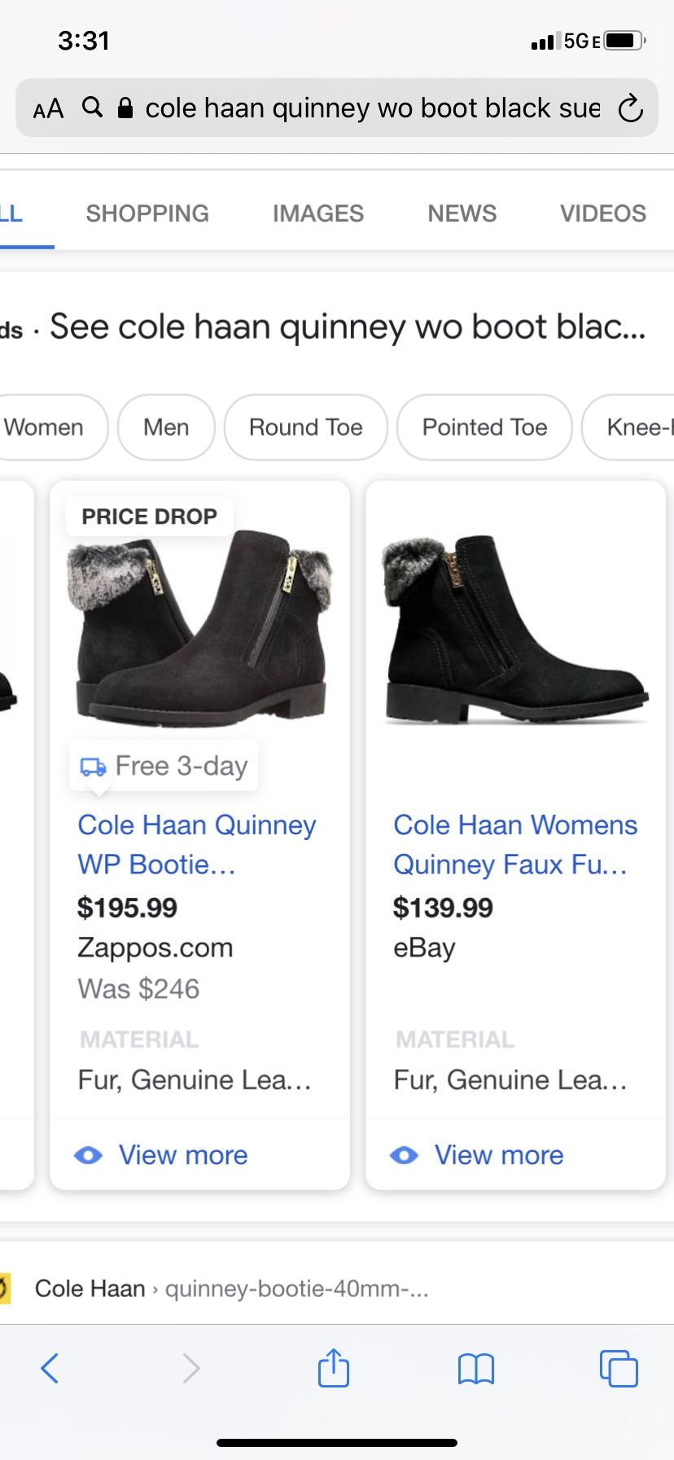Tap View more on the eBay listing
The height and width of the screenshot is (1460, 674).
(x=498, y=1154)
